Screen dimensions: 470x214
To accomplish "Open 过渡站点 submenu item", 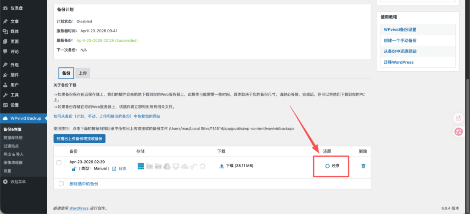I will pos(11,146).
